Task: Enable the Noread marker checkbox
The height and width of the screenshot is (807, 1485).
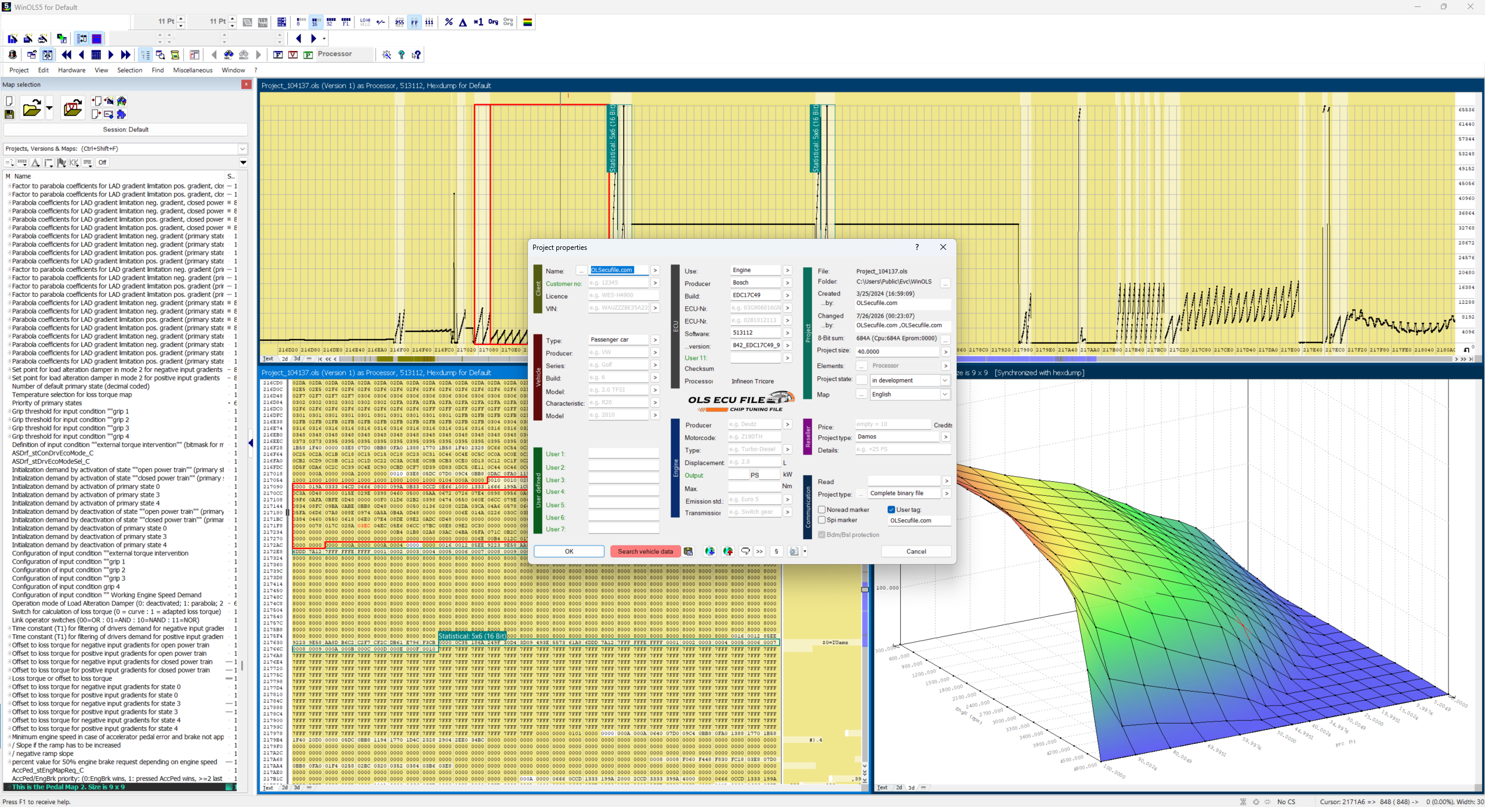Action: coord(822,510)
